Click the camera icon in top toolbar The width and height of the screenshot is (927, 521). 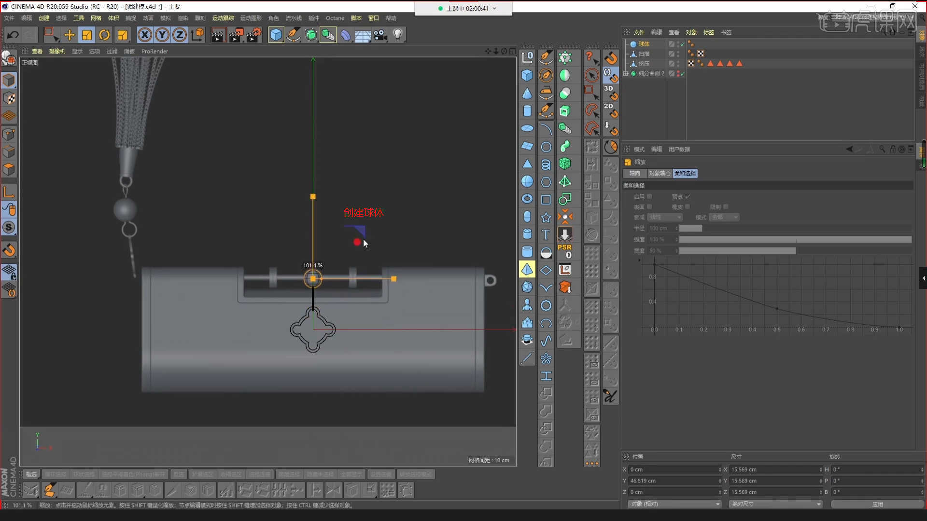click(380, 35)
